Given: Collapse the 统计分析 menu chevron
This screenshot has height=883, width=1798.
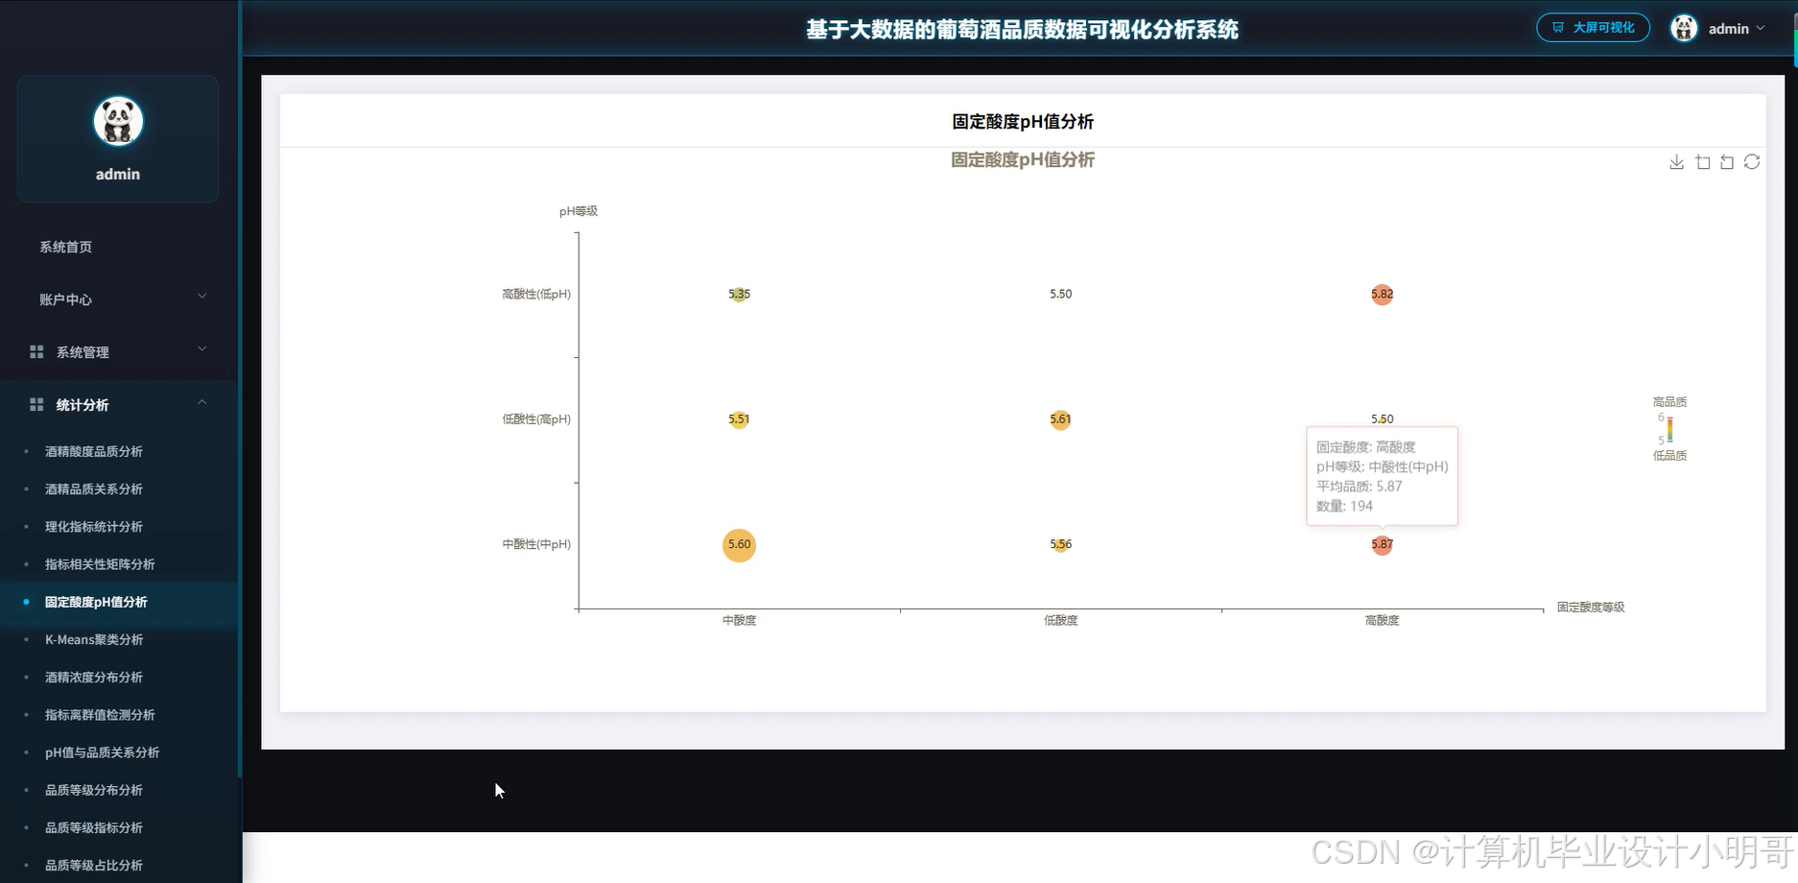Looking at the screenshot, I should pos(201,402).
